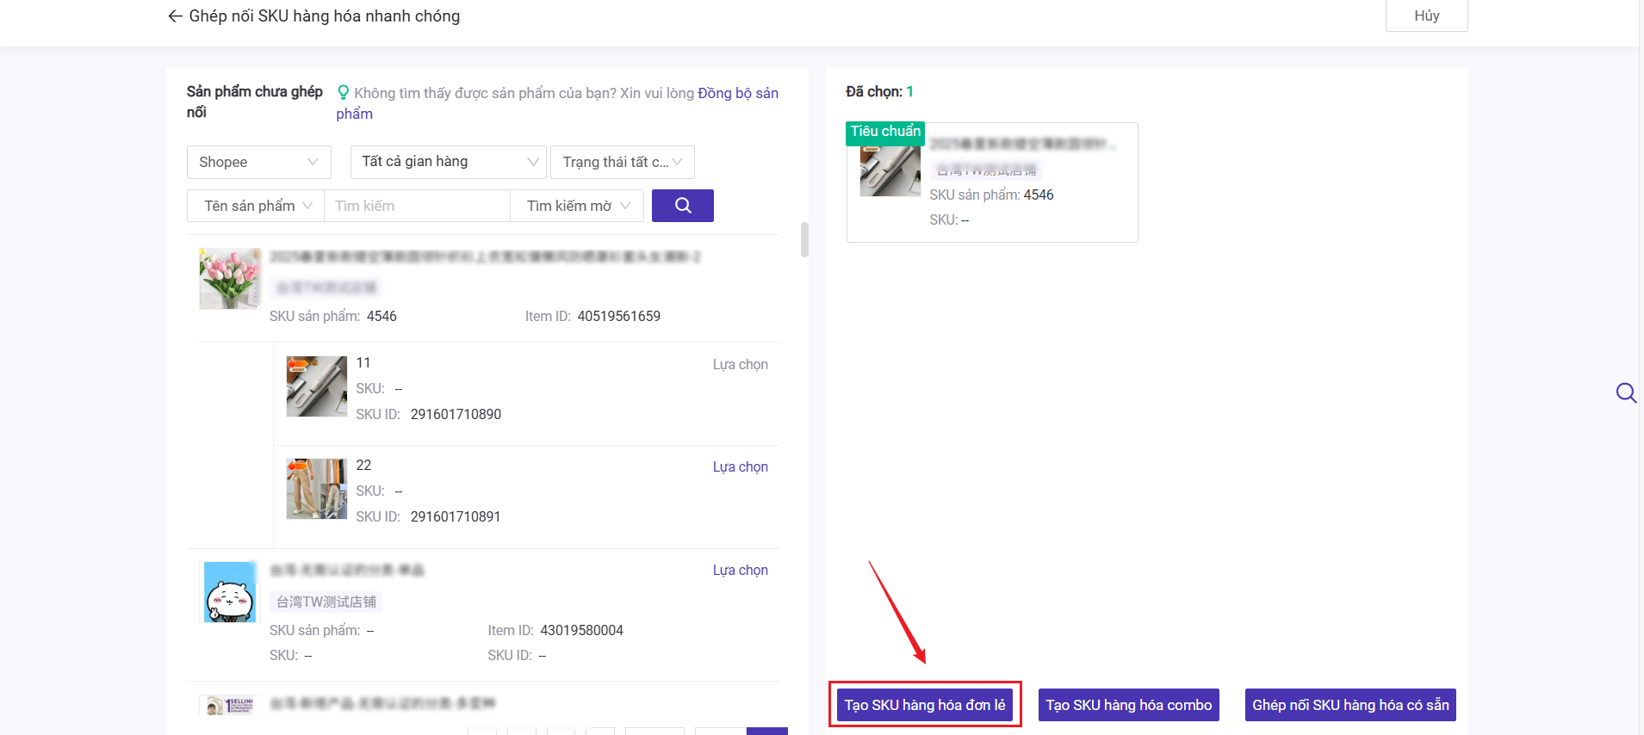Select Item ID text 43019580004
The image size is (1644, 735).
tap(581, 630)
